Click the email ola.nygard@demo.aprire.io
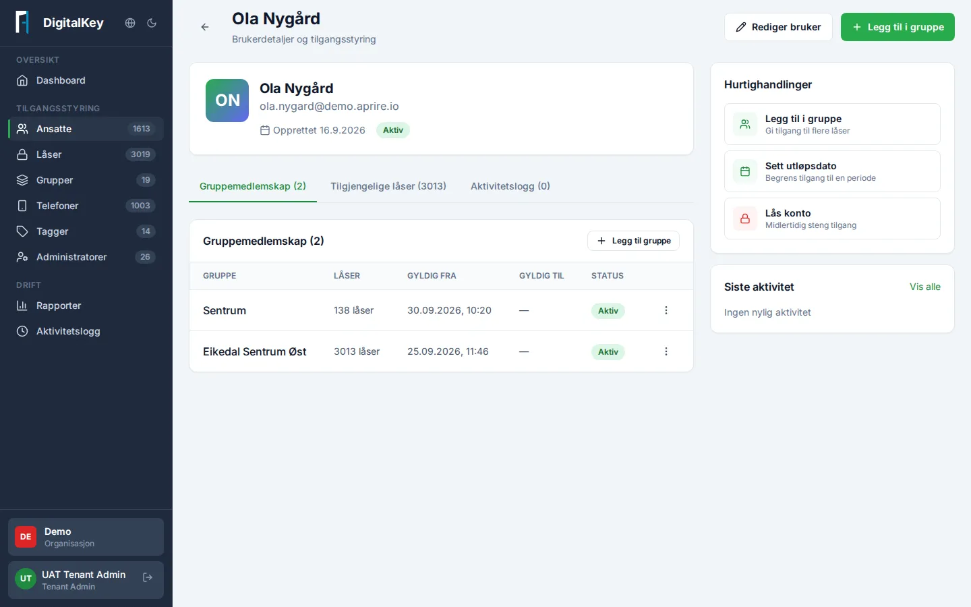Image resolution: width=971 pixels, height=607 pixels. (329, 106)
